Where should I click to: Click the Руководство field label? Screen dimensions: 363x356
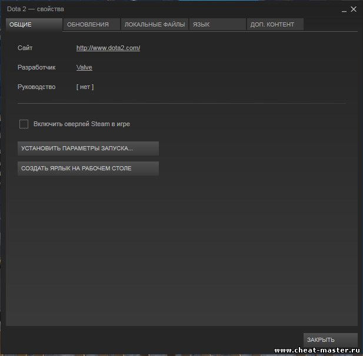click(36, 87)
